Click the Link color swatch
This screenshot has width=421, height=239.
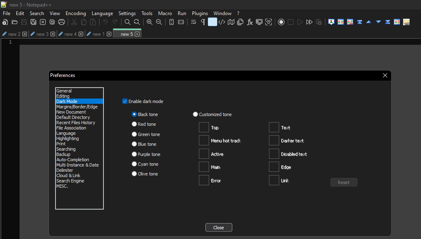(274, 180)
